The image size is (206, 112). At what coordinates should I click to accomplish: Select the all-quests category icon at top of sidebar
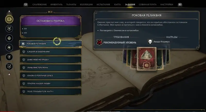coord(9,19)
